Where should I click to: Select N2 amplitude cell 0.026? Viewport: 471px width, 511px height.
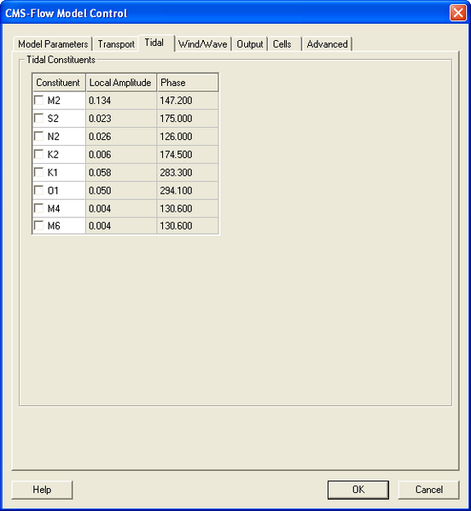pyautogui.click(x=121, y=136)
